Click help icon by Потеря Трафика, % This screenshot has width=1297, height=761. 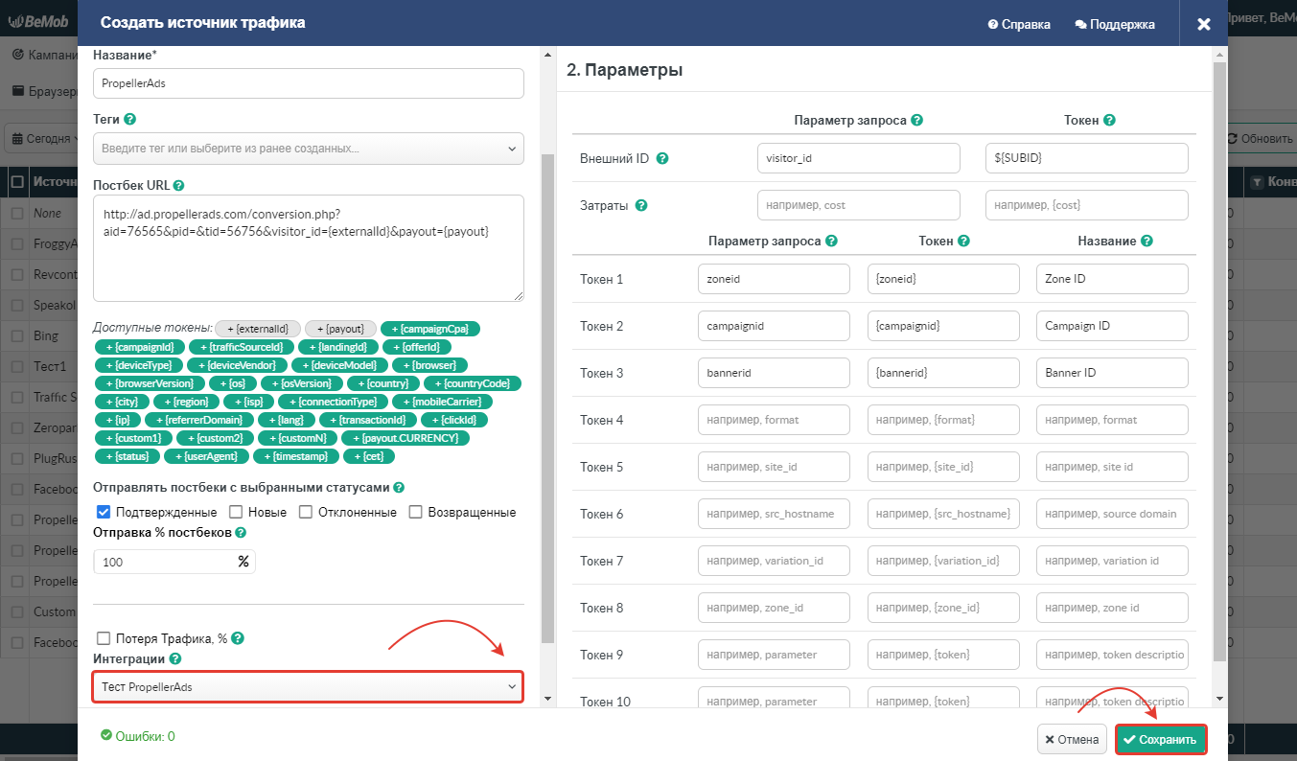click(x=238, y=638)
